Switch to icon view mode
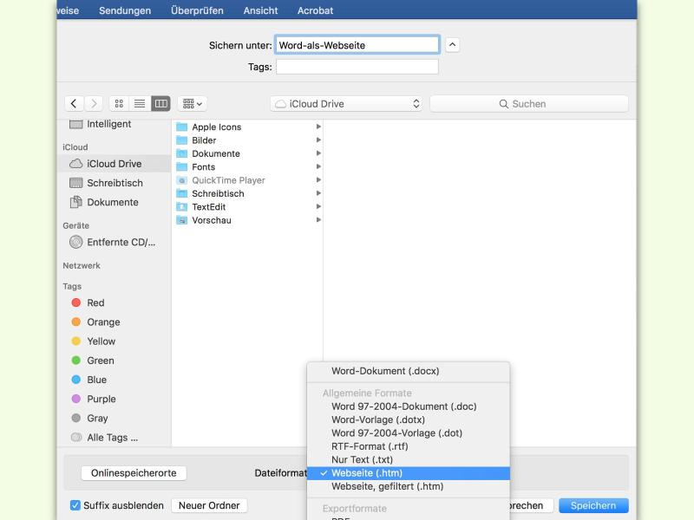 pyautogui.click(x=119, y=104)
